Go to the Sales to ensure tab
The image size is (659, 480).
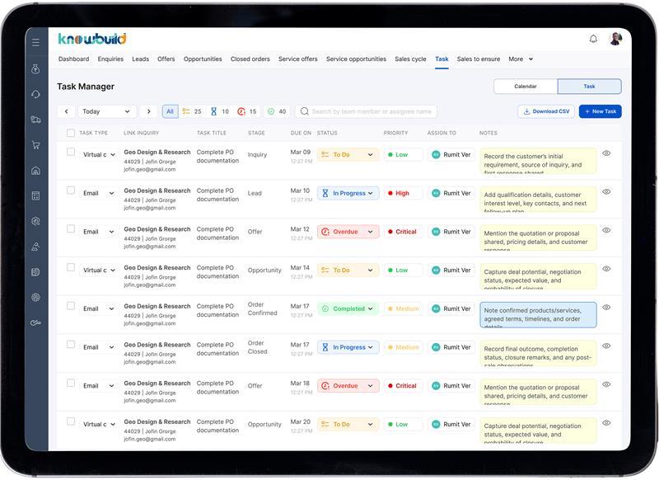(479, 59)
